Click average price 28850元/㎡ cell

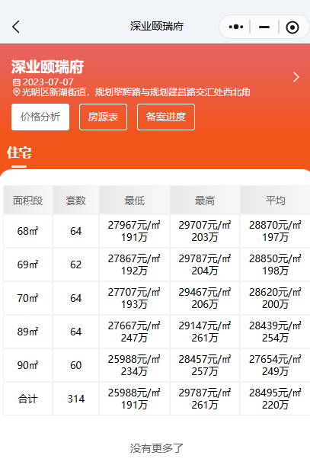point(275,265)
